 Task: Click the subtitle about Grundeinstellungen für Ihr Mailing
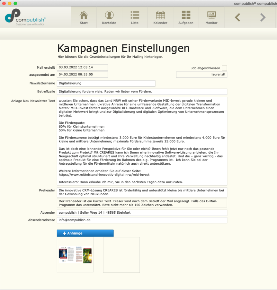click(x=110, y=57)
